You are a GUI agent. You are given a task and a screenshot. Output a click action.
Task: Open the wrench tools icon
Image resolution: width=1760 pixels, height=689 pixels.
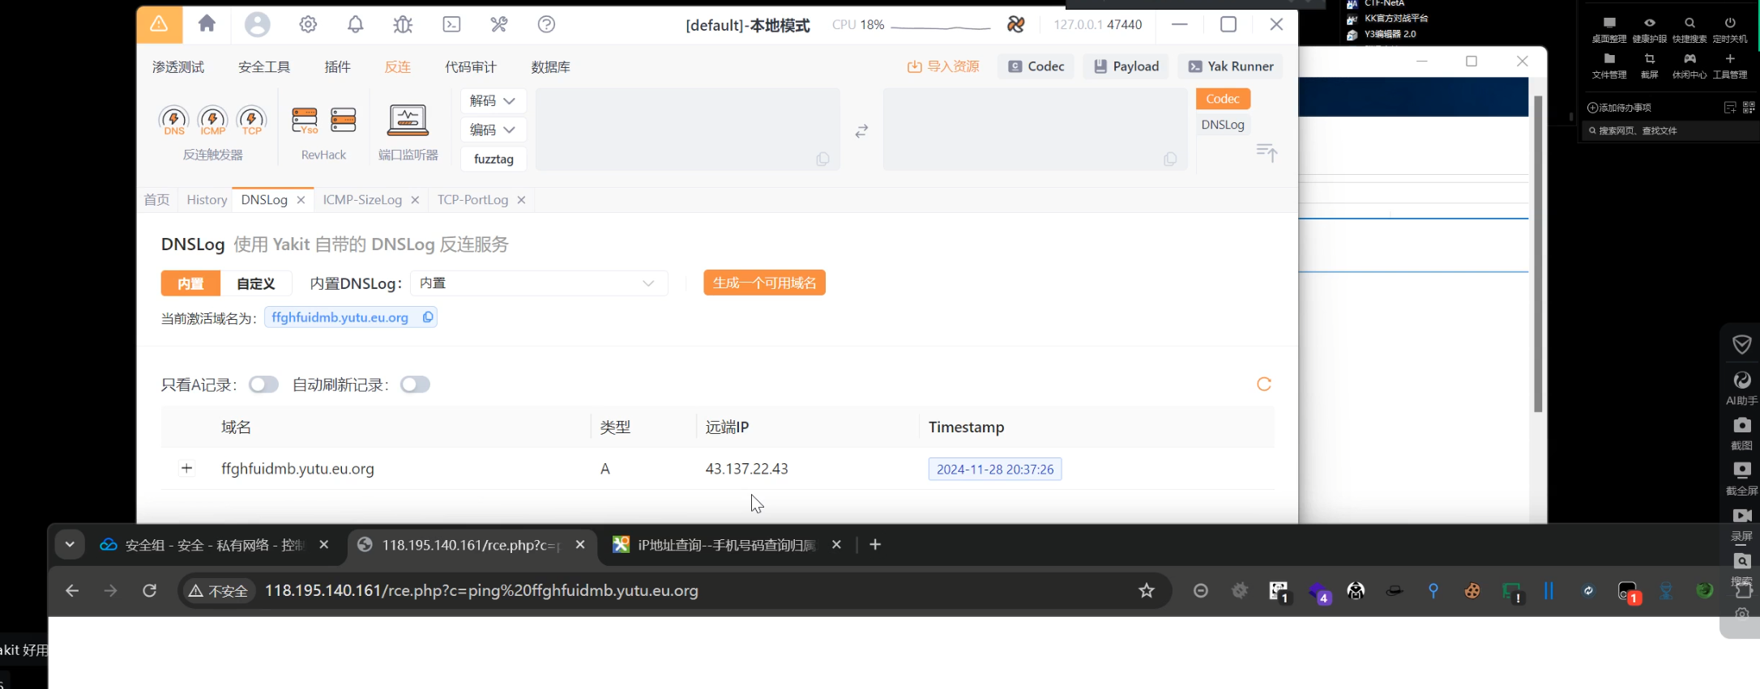coord(499,24)
